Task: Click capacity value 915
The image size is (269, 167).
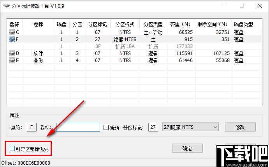Action: click(188, 39)
